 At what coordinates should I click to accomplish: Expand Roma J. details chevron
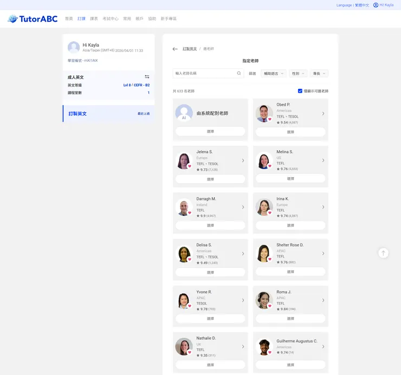coord(324,300)
